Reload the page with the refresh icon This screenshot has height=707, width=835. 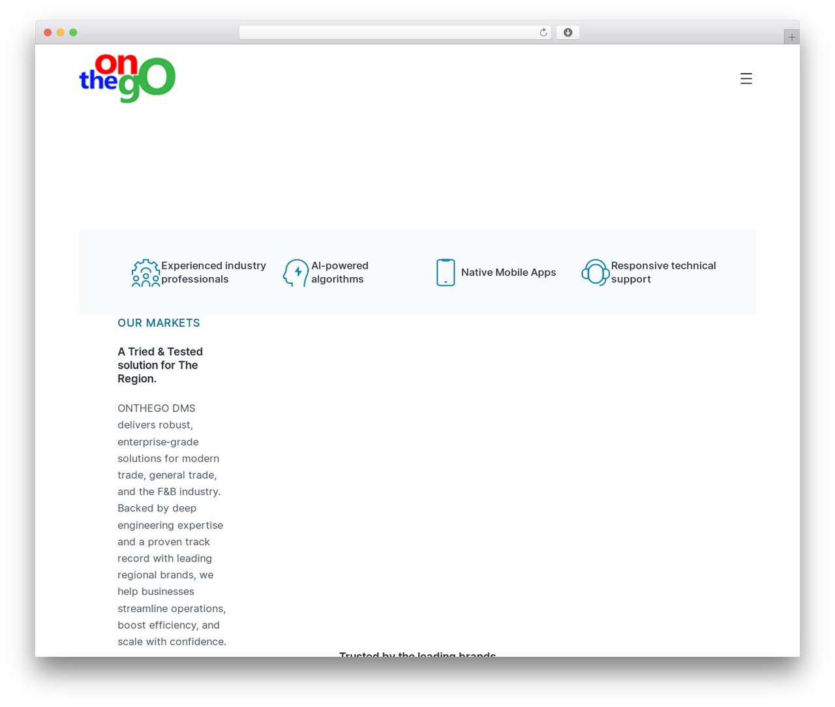(x=543, y=33)
